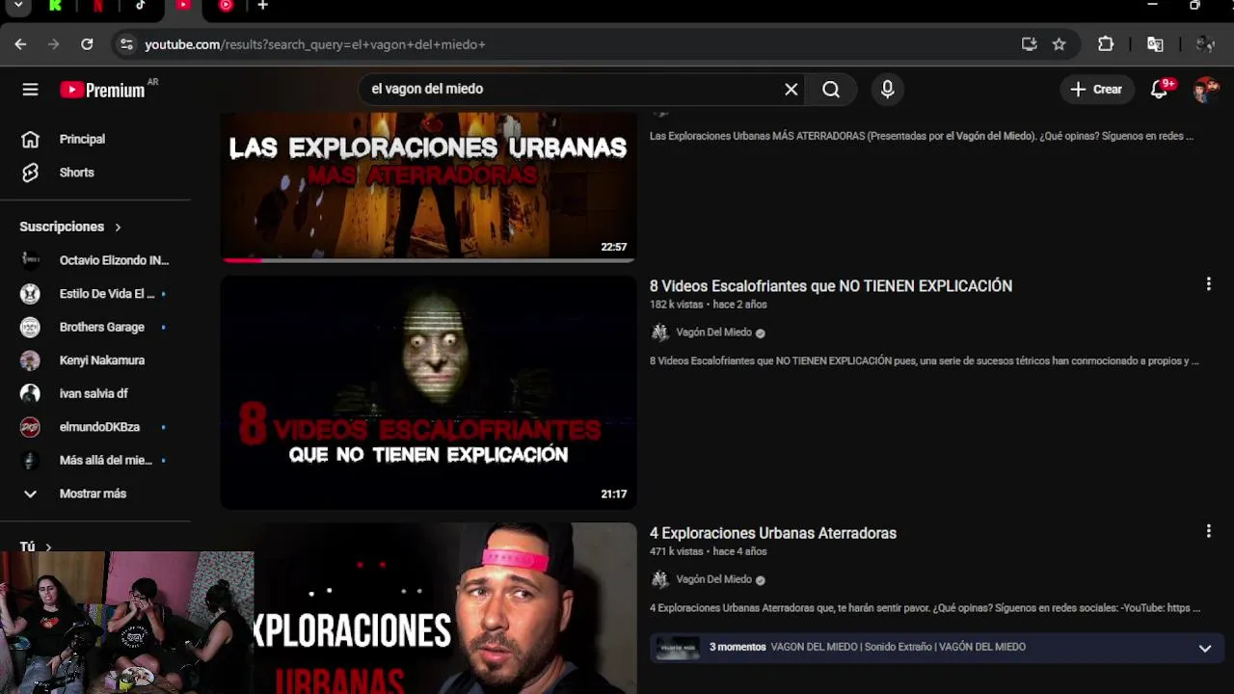The height and width of the screenshot is (694, 1234).
Task: Open more options for 8 Videos Escalofriantes
Action: coord(1208,284)
